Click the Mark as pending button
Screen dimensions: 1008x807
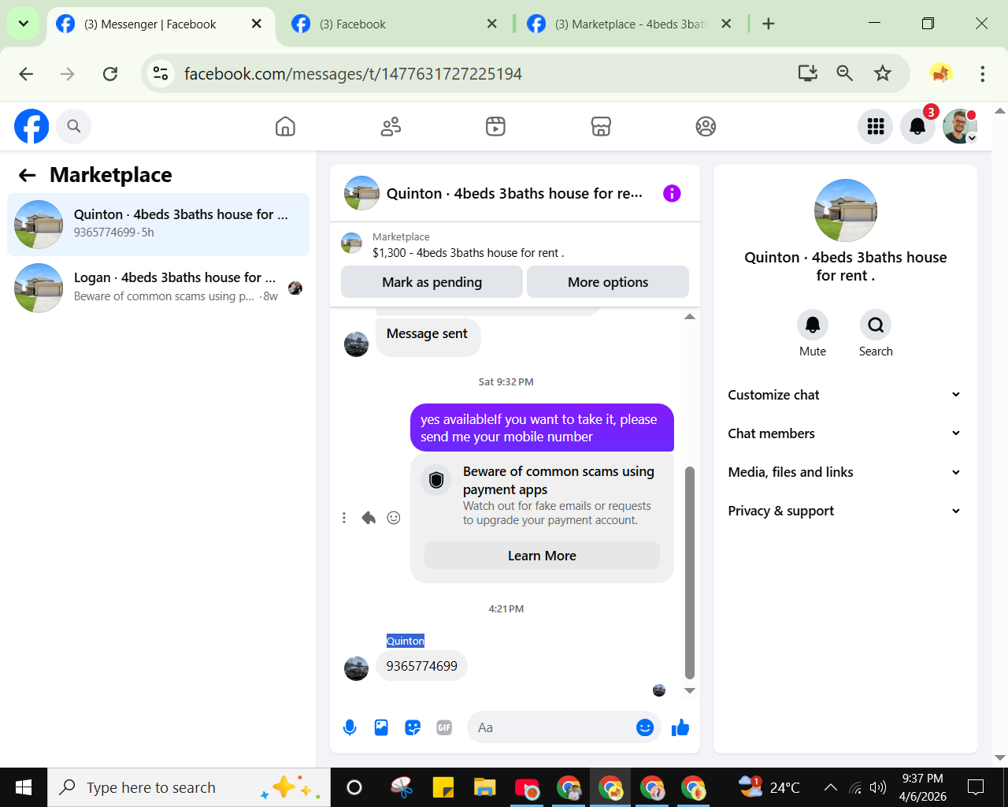(432, 282)
